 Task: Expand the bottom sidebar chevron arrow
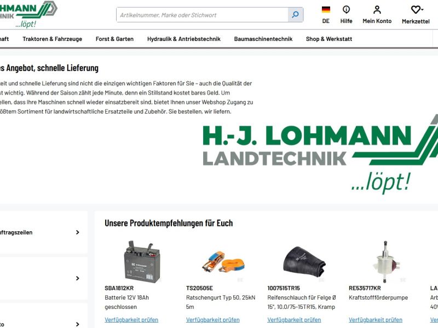pyautogui.click(x=77, y=324)
